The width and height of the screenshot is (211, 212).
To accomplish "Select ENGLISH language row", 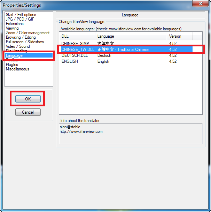I will click(x=126, y=61).
